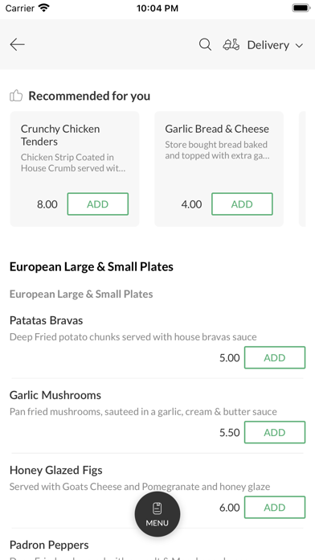Select European Large & Small Plates heading

click(x=92, y=267)
